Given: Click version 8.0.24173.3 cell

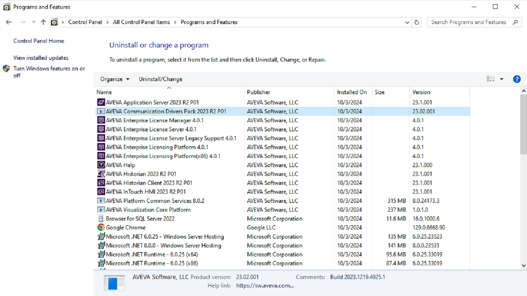Looking at the screenshot, I should click(426, 201).
